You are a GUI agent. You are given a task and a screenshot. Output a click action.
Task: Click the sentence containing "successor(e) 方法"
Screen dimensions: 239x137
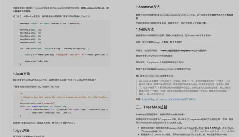pos(155,76)
